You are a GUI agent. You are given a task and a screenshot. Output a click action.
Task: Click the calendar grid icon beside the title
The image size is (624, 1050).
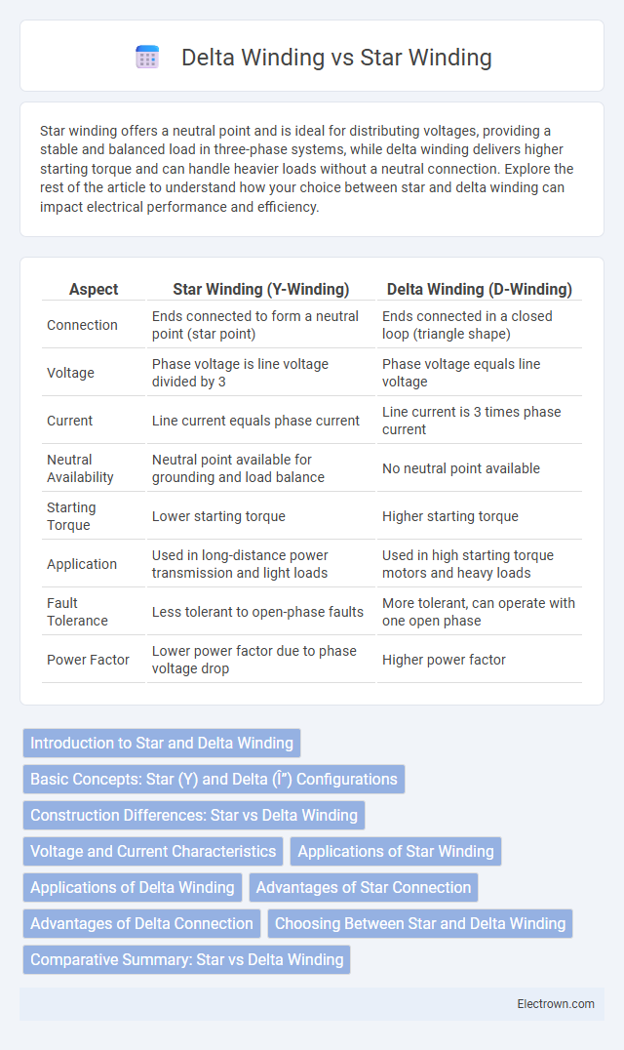point(148,58)
